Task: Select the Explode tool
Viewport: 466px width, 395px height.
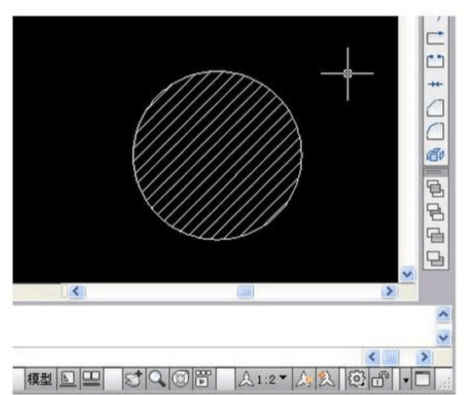Action: [x=435, y=154]
